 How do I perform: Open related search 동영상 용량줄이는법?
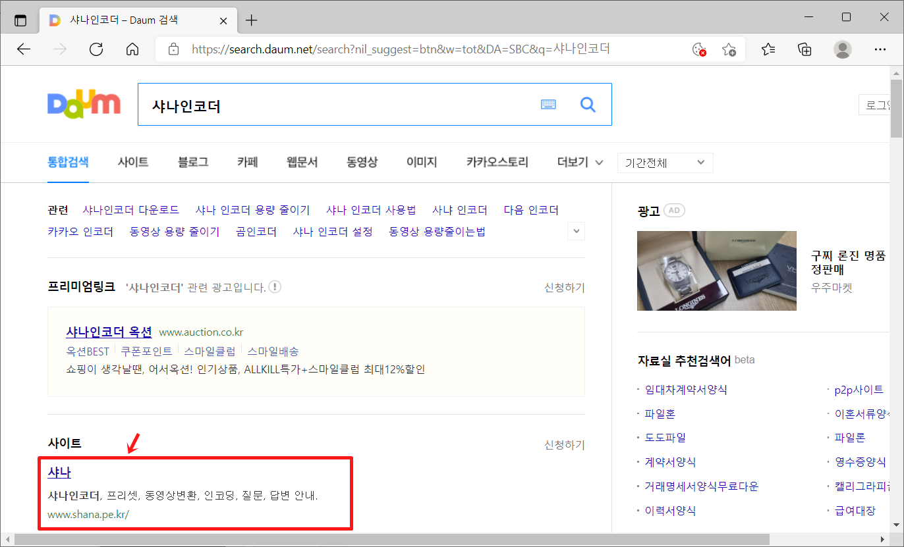437,232
